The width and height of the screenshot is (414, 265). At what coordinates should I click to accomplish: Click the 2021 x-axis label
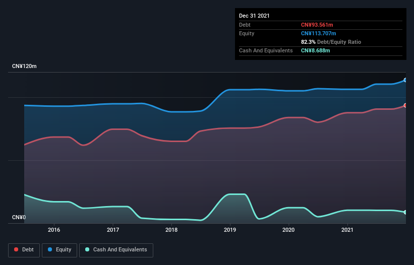[x=347, y=230]
